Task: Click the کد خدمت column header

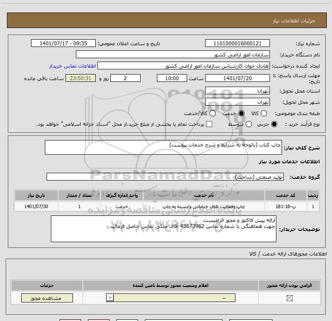Action: (285, 195)
